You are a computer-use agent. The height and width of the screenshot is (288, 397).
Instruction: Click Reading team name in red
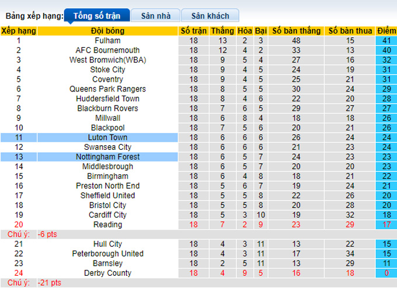(x=107, y=224)
